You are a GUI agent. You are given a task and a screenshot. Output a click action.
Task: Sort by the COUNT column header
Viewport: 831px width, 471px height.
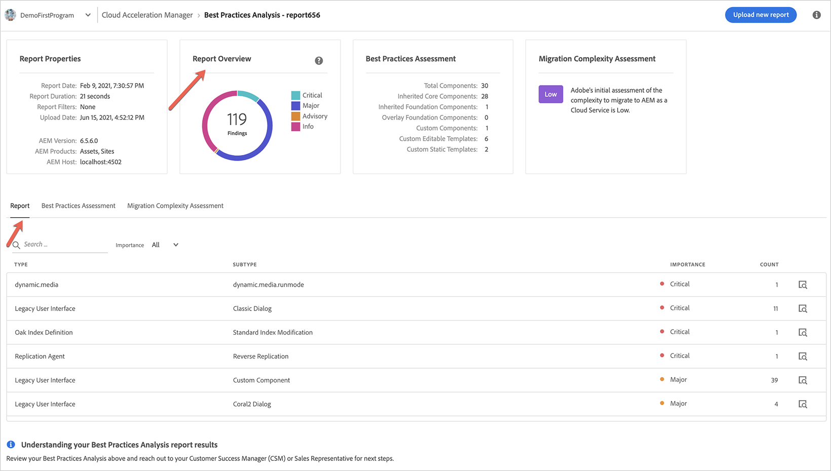point(769,264)
